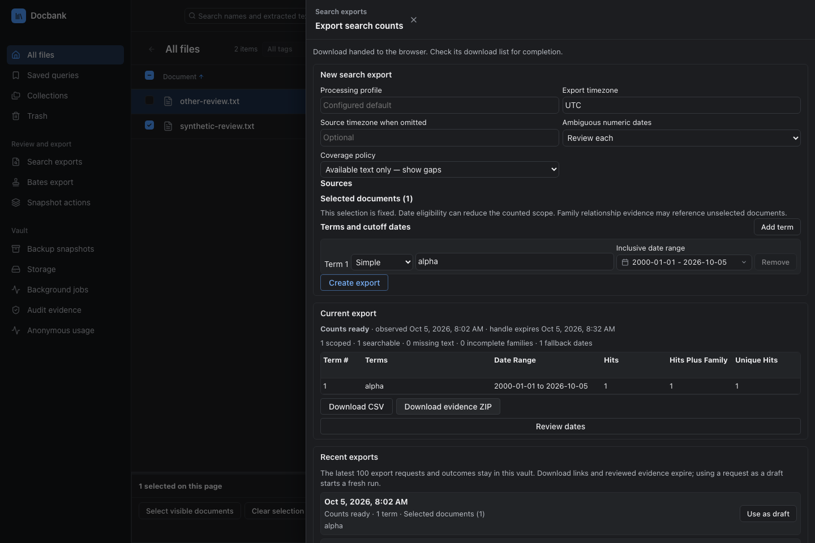Open the Term 1 Simple type dropdown
815x543 pixels.
[x=382, y=262]
